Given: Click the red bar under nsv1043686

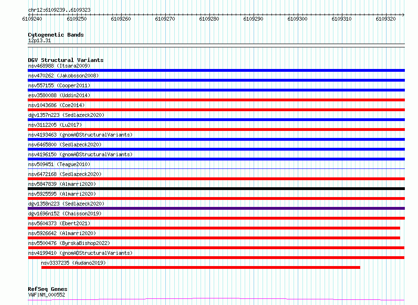Looking at the screenshot, I should point(216,110).
